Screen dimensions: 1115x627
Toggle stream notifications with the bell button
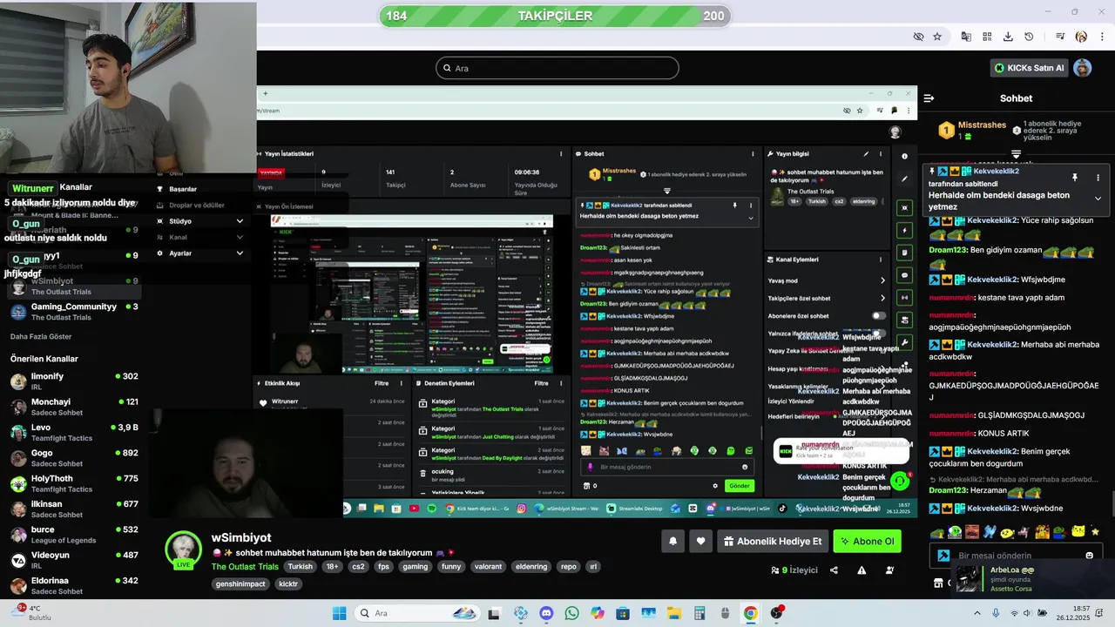click(x=672, y=542)
